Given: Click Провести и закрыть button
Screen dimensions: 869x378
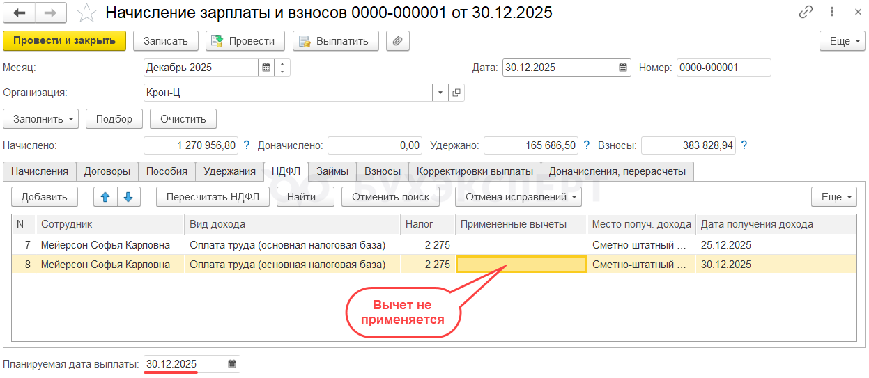Looking at the screenshot, I should coord(64,41).
